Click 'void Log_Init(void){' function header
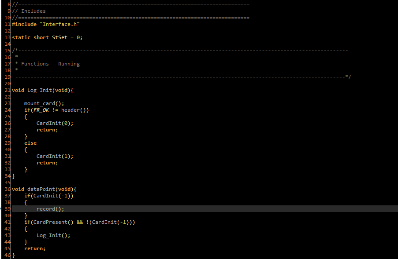The width and height of the screenshot is (398, 259). pyautogui.click(x=43, y=91)
